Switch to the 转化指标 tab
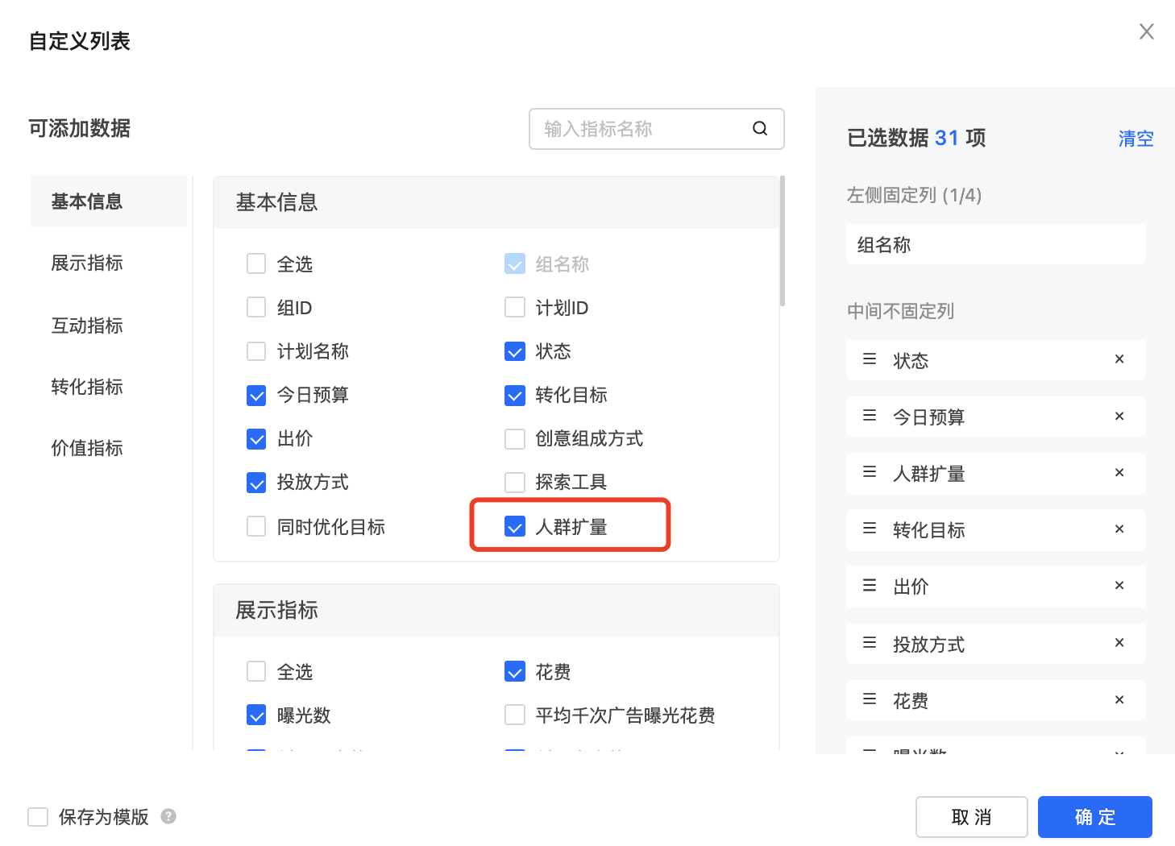 87,387
